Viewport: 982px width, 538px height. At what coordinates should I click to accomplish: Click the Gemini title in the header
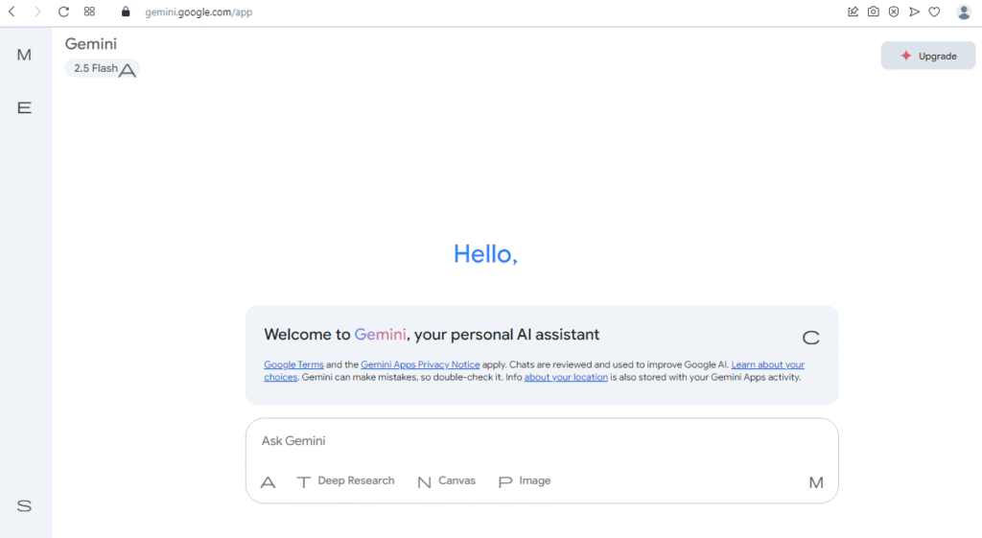[x=91, y=44]
